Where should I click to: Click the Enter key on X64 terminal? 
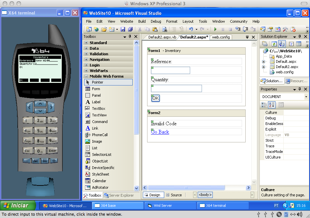pos(53,151)
